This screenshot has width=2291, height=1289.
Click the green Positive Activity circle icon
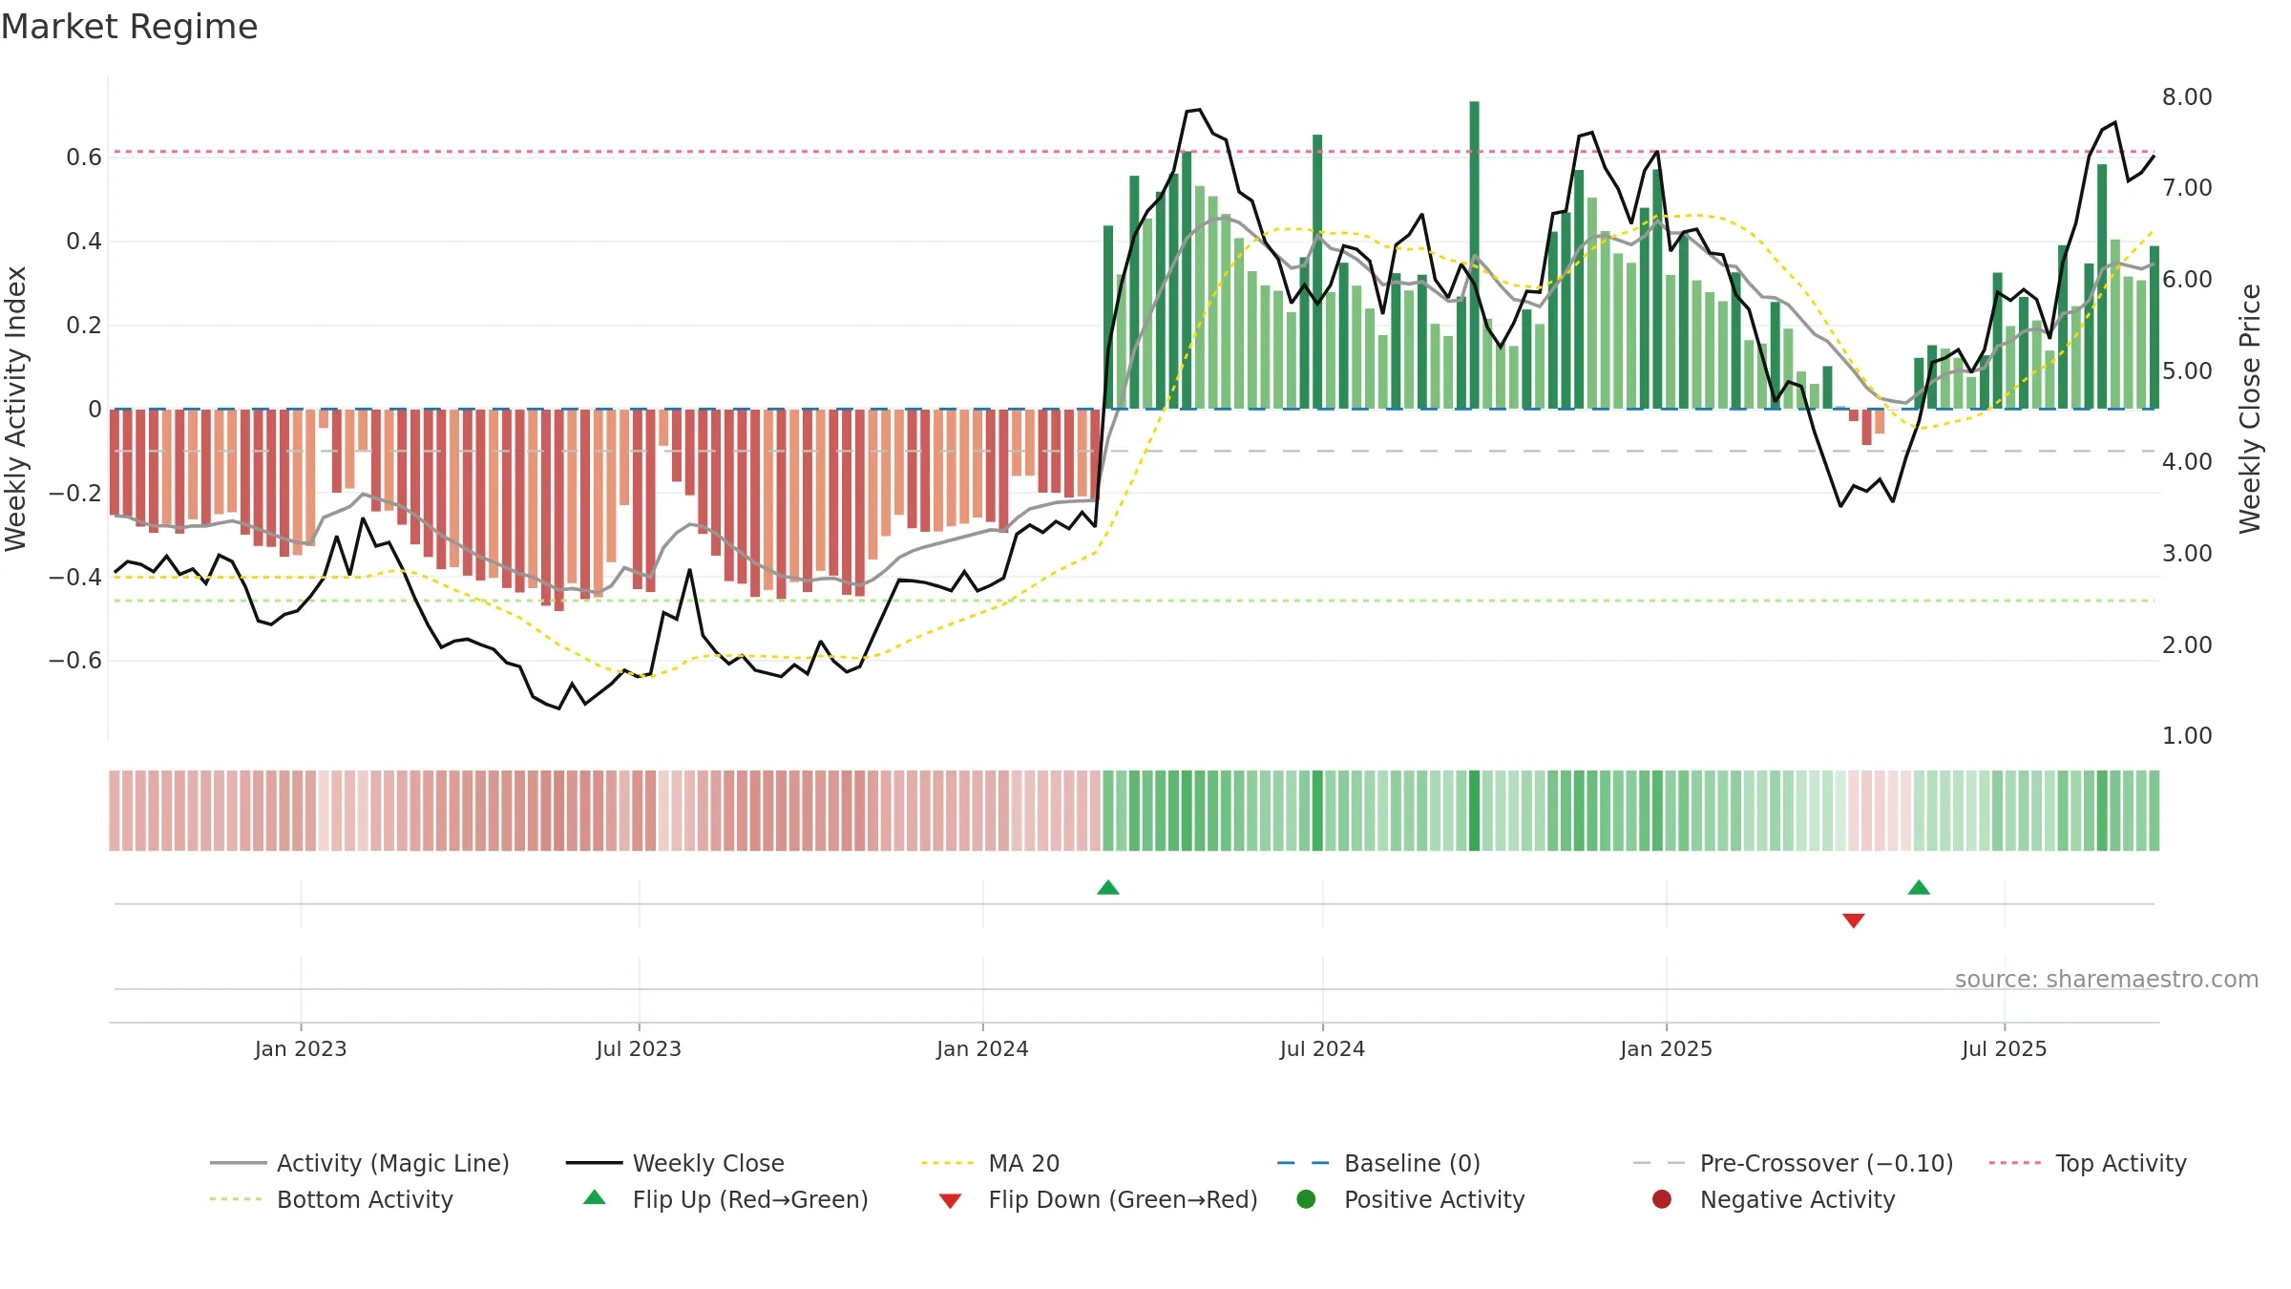click(1306, 1199)
